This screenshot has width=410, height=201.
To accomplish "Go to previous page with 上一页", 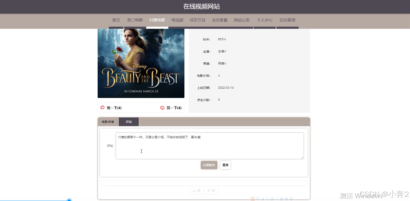I will coord(197,191).
